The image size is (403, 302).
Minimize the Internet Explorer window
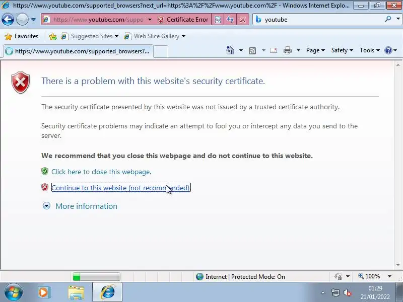[x=361, y=6]
